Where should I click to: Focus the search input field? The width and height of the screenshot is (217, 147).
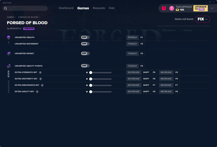coord(25,8)
